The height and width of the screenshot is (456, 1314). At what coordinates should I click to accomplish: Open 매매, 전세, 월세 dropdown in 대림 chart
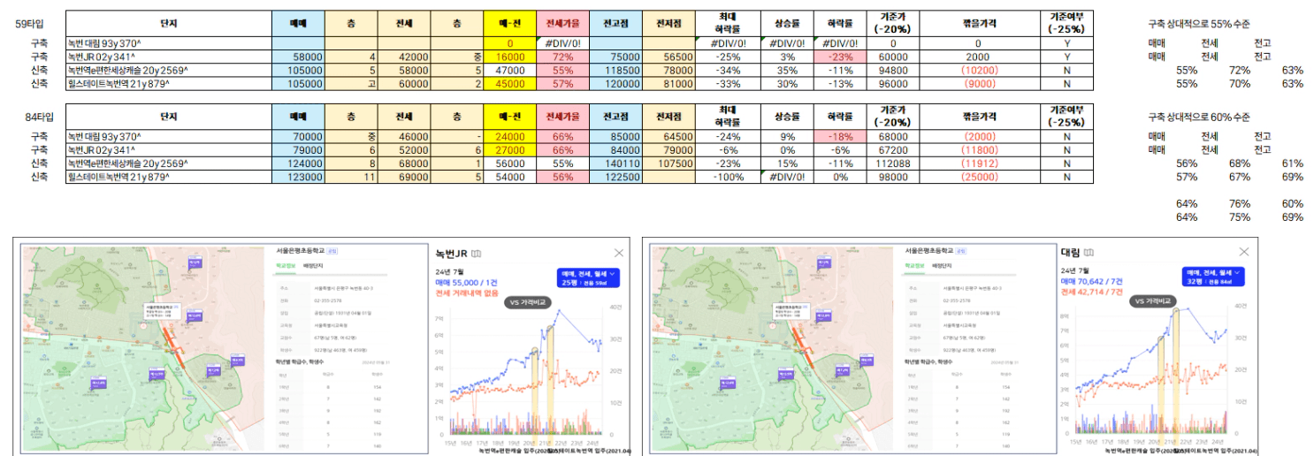pyautogui.click(x=1212, y=277)
